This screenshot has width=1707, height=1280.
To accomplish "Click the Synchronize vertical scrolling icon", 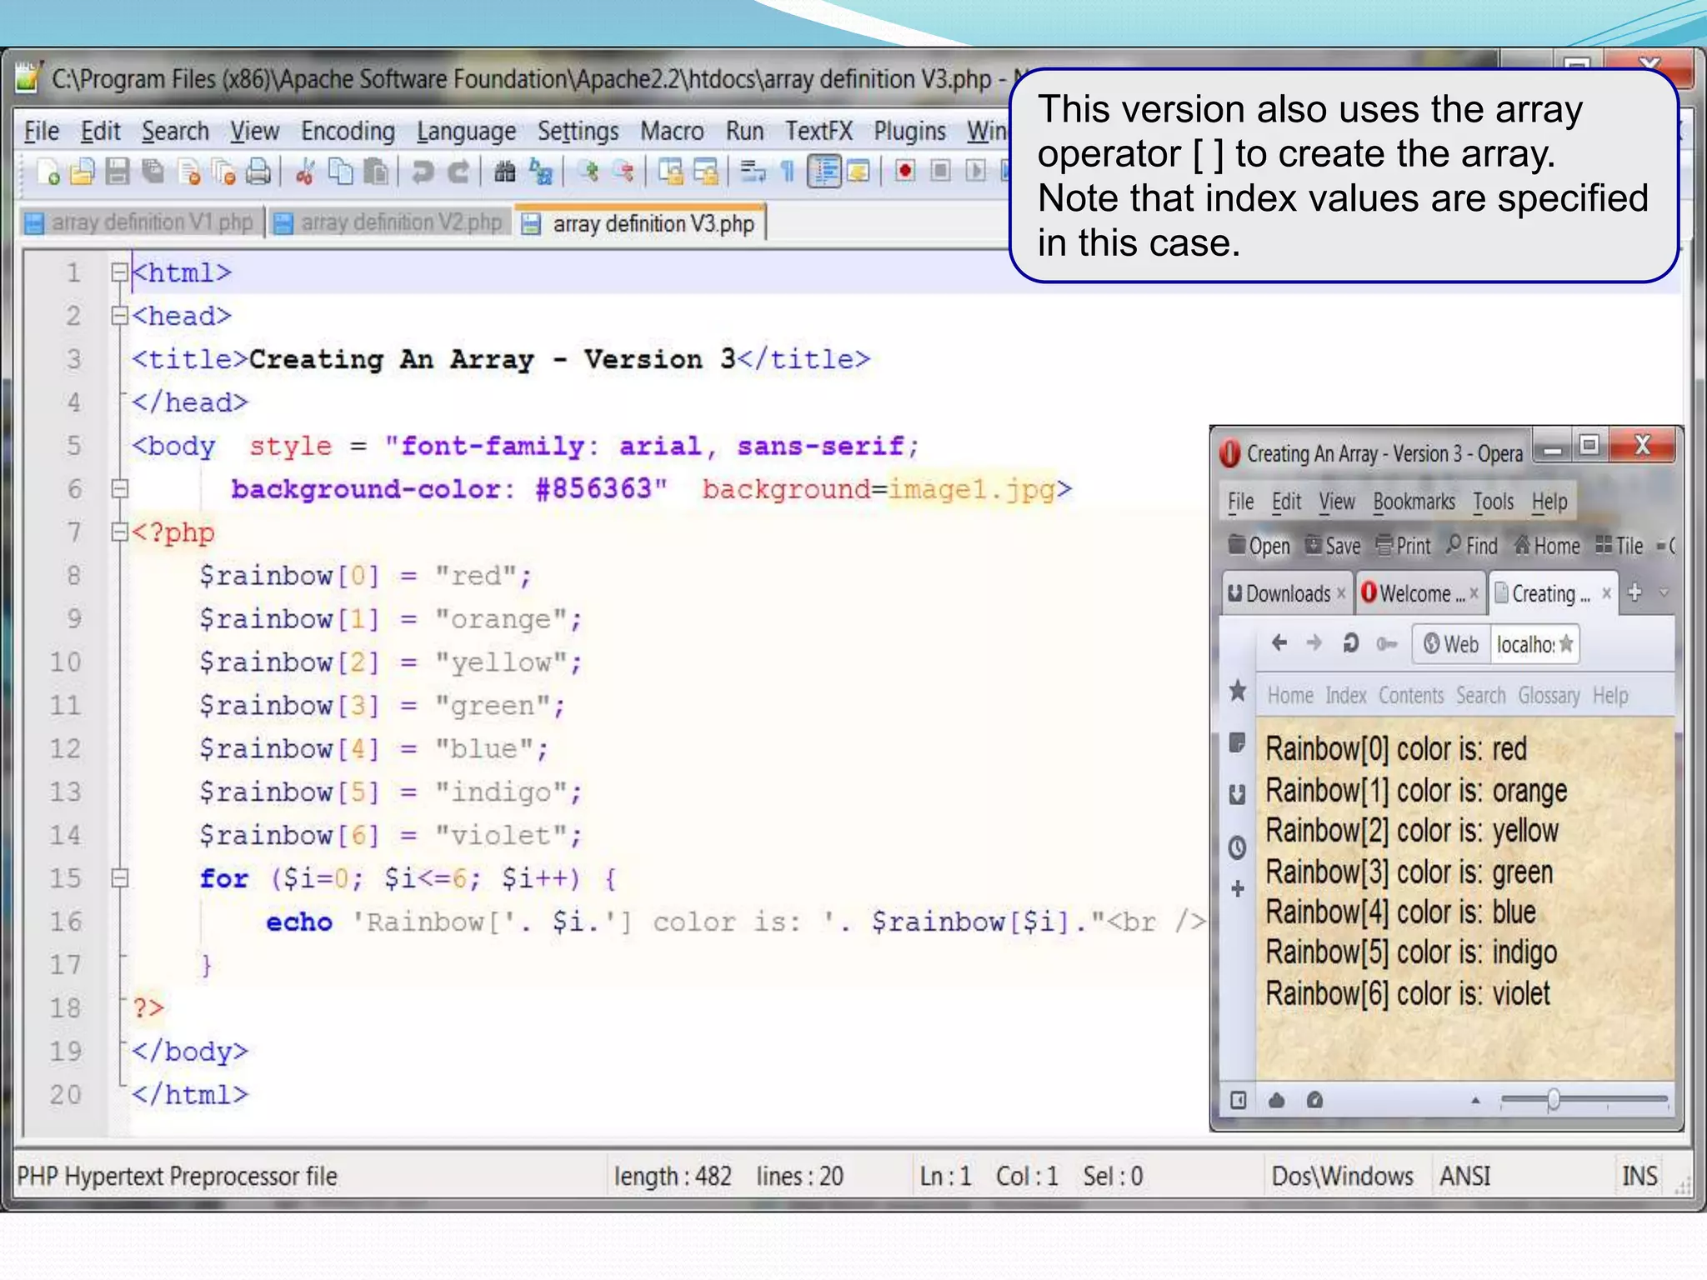I will click(671, 172).
